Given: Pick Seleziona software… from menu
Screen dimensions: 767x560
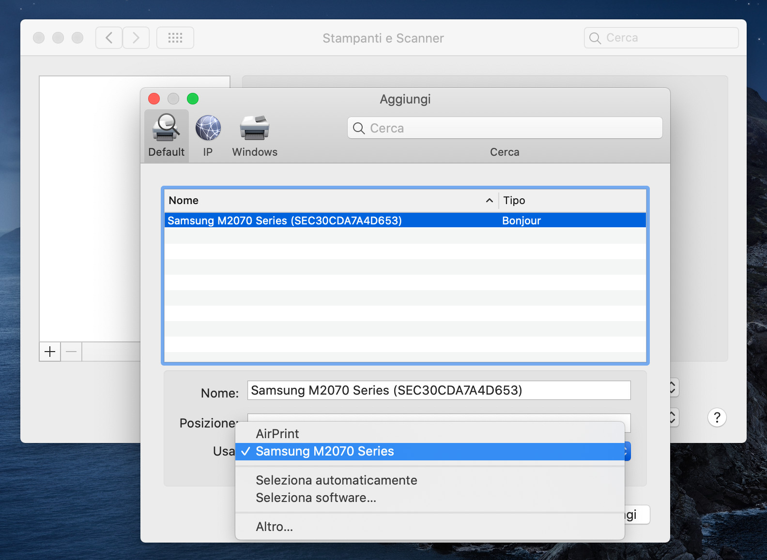Looking at the screenshot, I should [430, 498].
